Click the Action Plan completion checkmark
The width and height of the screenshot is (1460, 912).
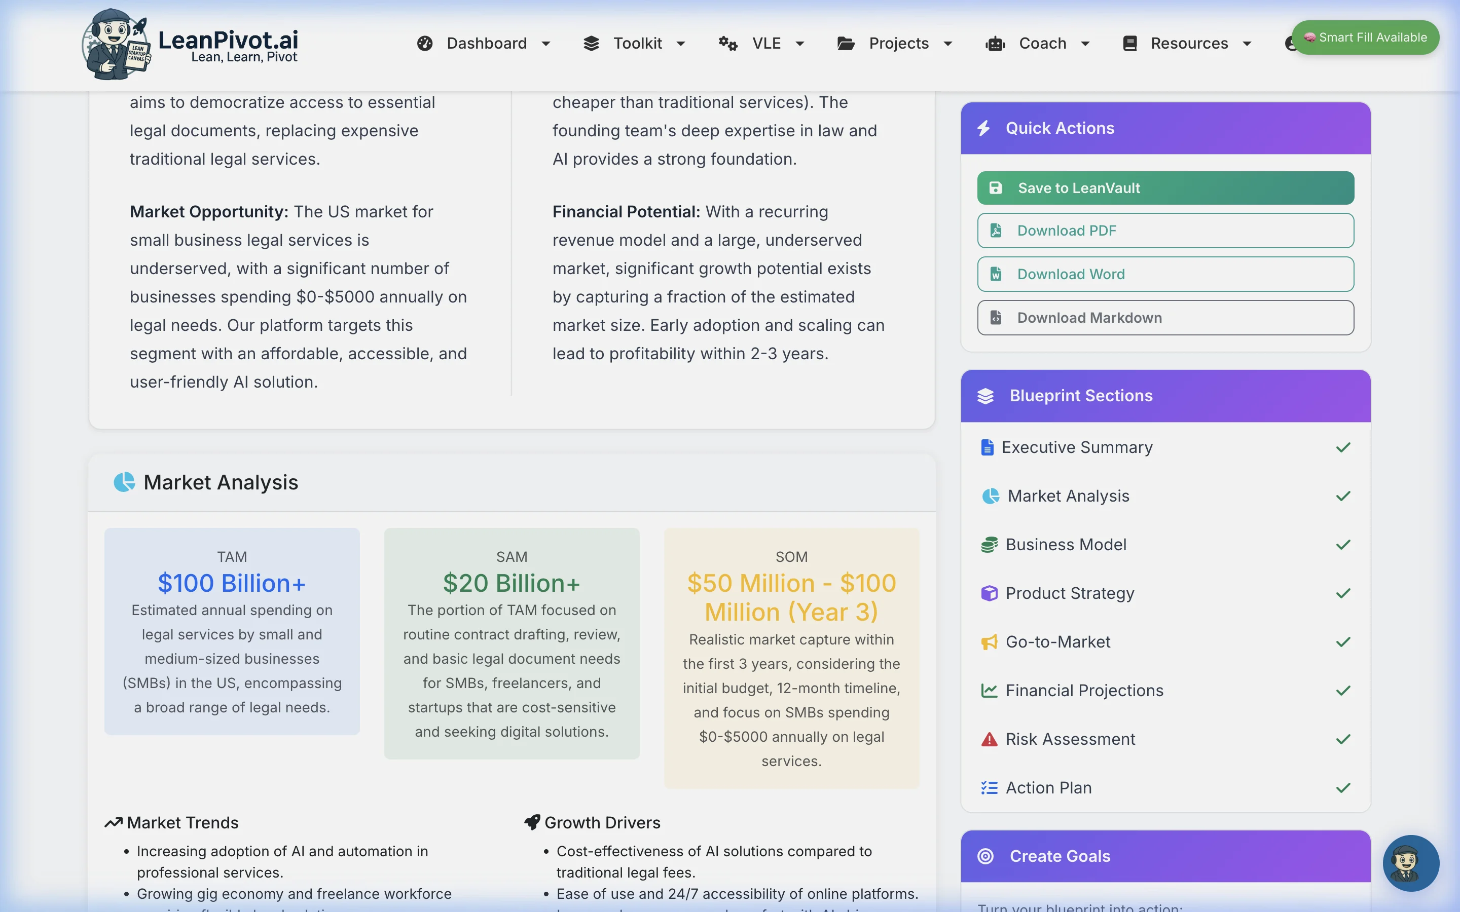click(1343, 788)
